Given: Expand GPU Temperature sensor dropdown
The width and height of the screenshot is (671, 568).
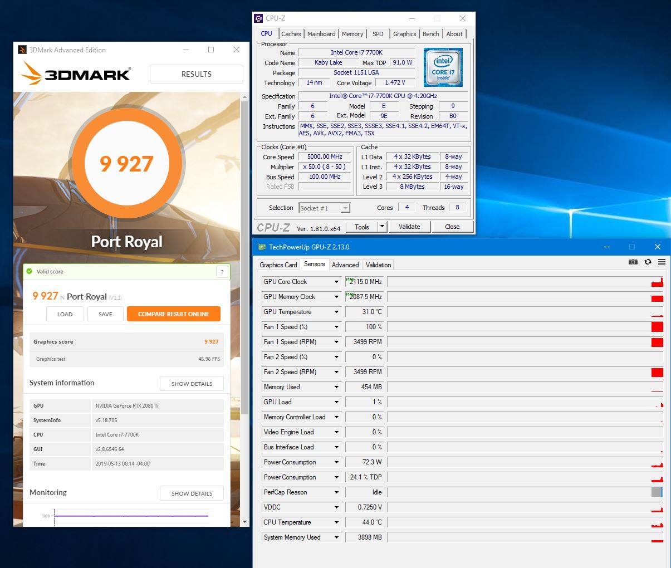Looking at the screenshot, I should point(336,312).
